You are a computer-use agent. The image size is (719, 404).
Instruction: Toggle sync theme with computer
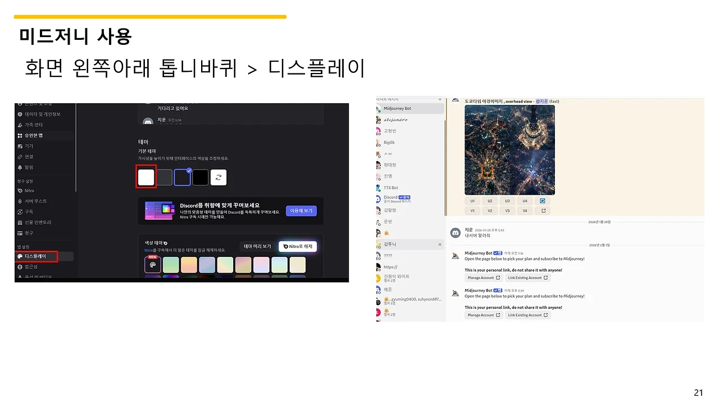pyautogui.click(x=219, y=177)
